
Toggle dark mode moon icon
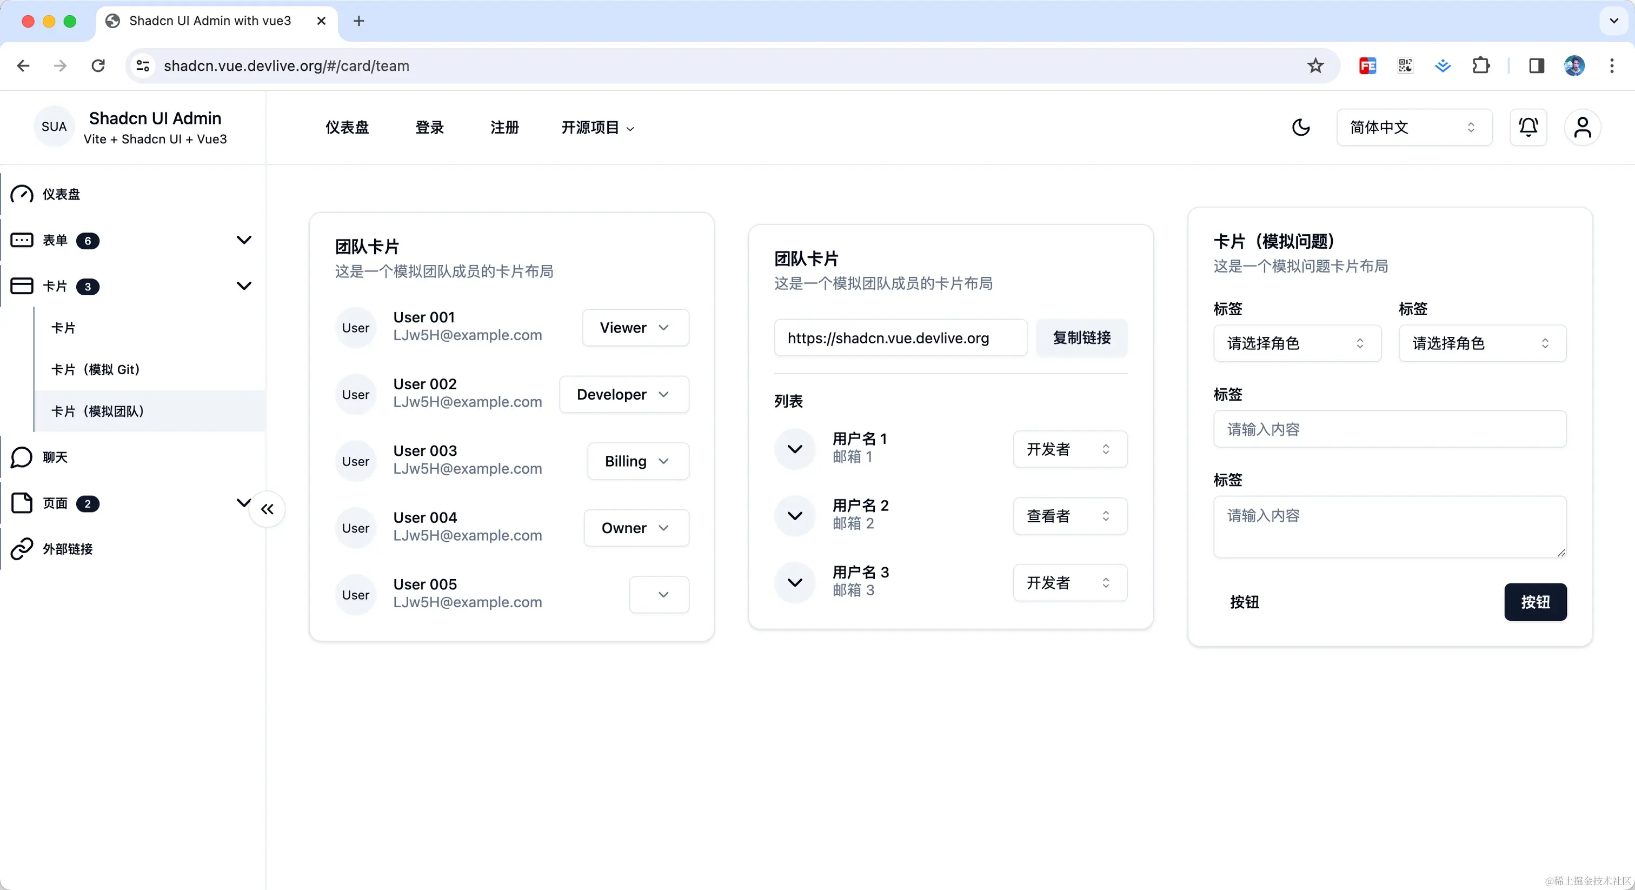pyautogui.click(x=1300, y=128)
